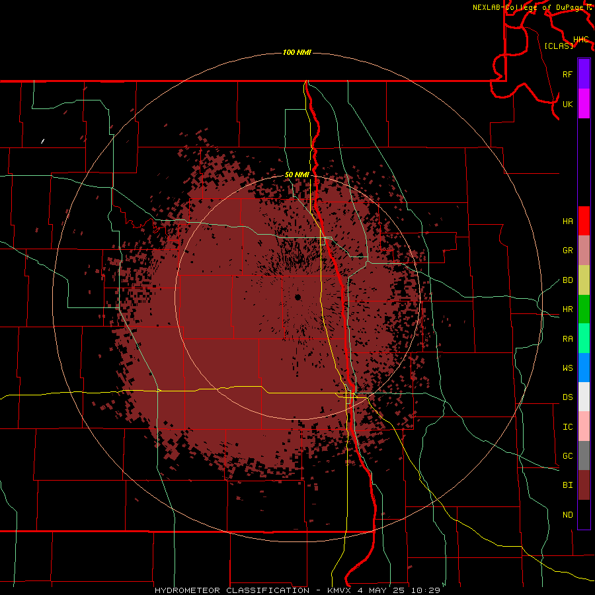Screen dimensions: 595x595
Task: Click the 10:29 timestamp in footer
Action: pyautogui.click(x=426, y=590)
